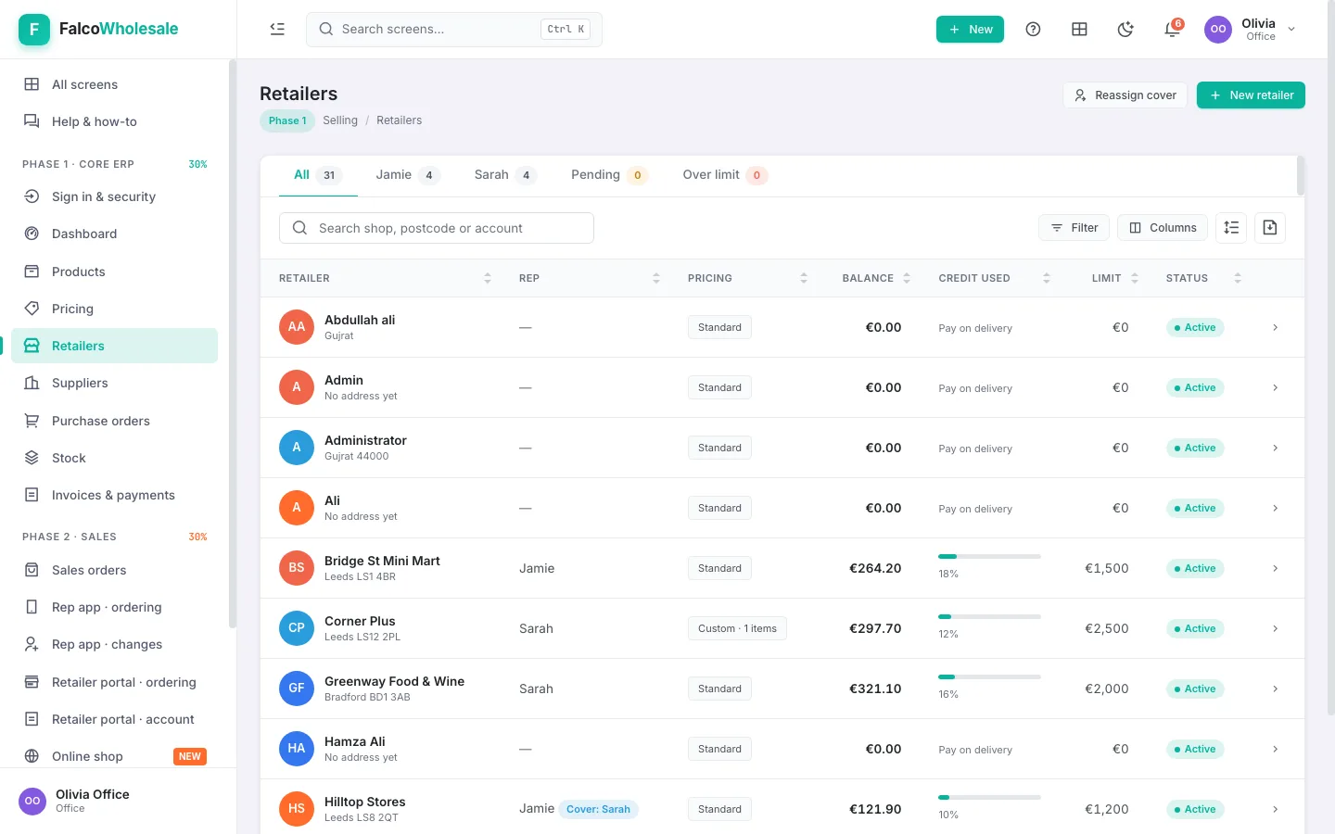Toggle dark mode with the moon icon

(1125, 30)
